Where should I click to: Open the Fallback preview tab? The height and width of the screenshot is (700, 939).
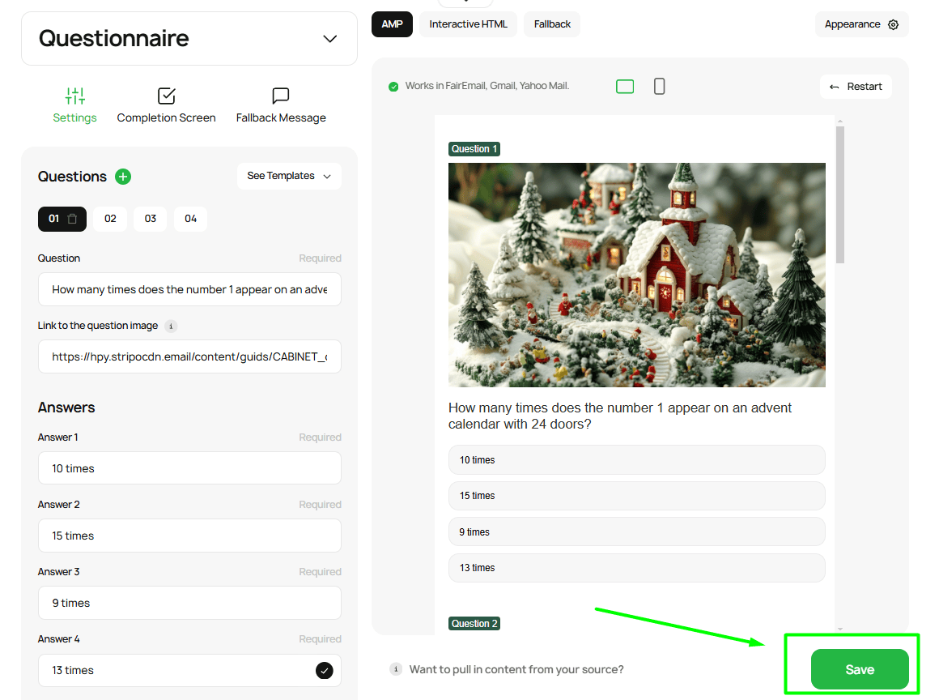(552, 24)
